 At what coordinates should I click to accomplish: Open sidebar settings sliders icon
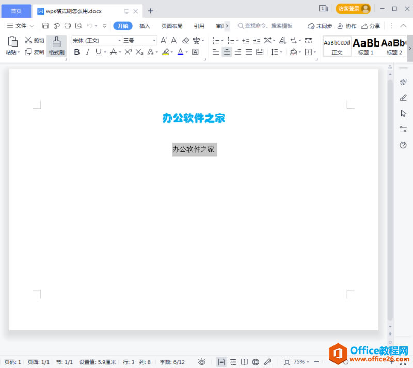tap(403, 129)
